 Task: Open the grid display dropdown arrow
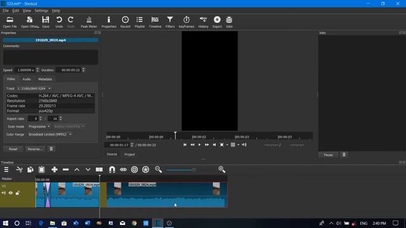point(239,145)
